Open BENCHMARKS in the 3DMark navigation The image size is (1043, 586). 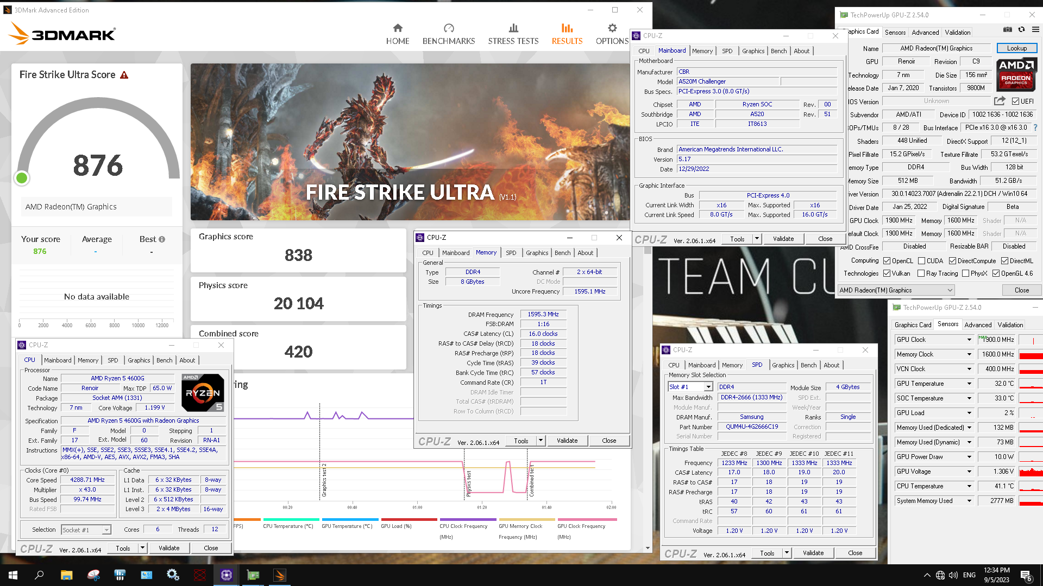pos(449,34)
